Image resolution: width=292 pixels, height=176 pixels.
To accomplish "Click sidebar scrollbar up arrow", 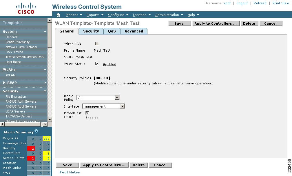I will pyautogui.click(x=50, y=20).
